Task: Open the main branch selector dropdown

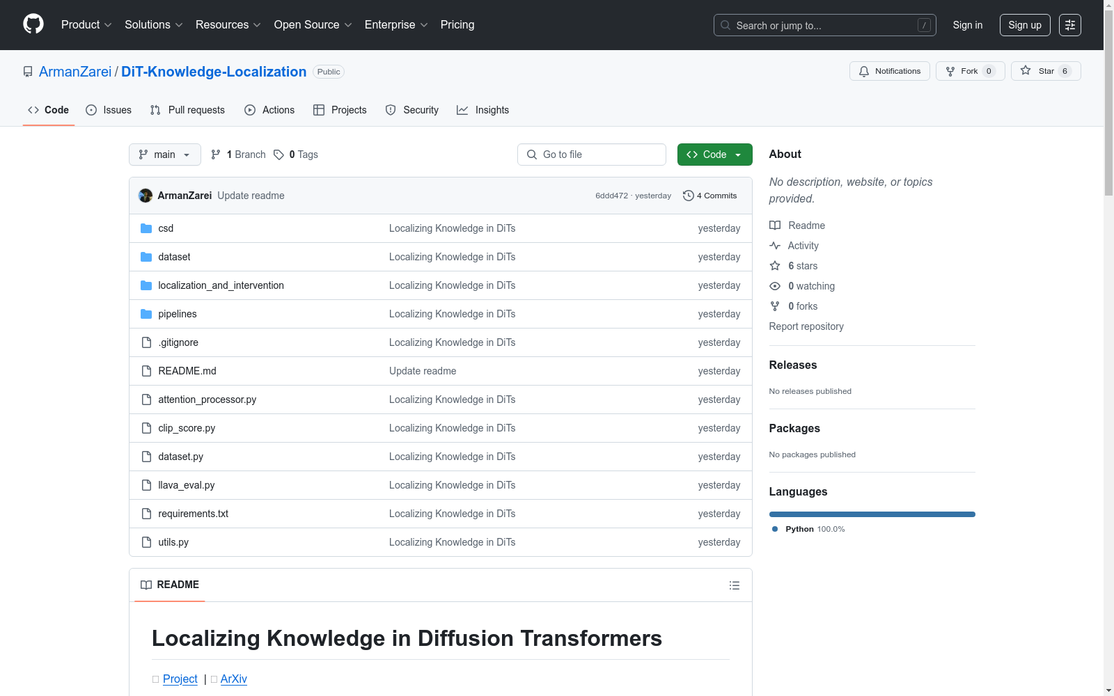Action: coord(165,155)
